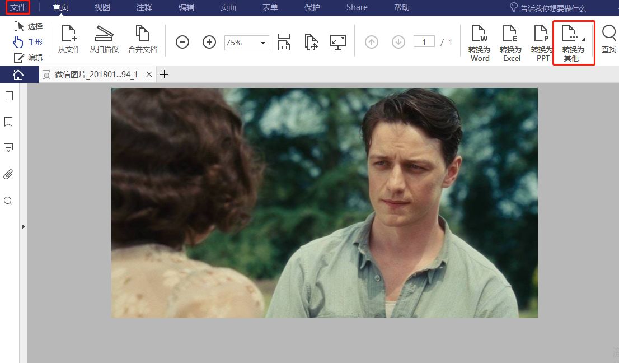Open the 转换为其他 dropdown
Image resolution: width=619 pixels, height=363 pixels.
(573, 43)
